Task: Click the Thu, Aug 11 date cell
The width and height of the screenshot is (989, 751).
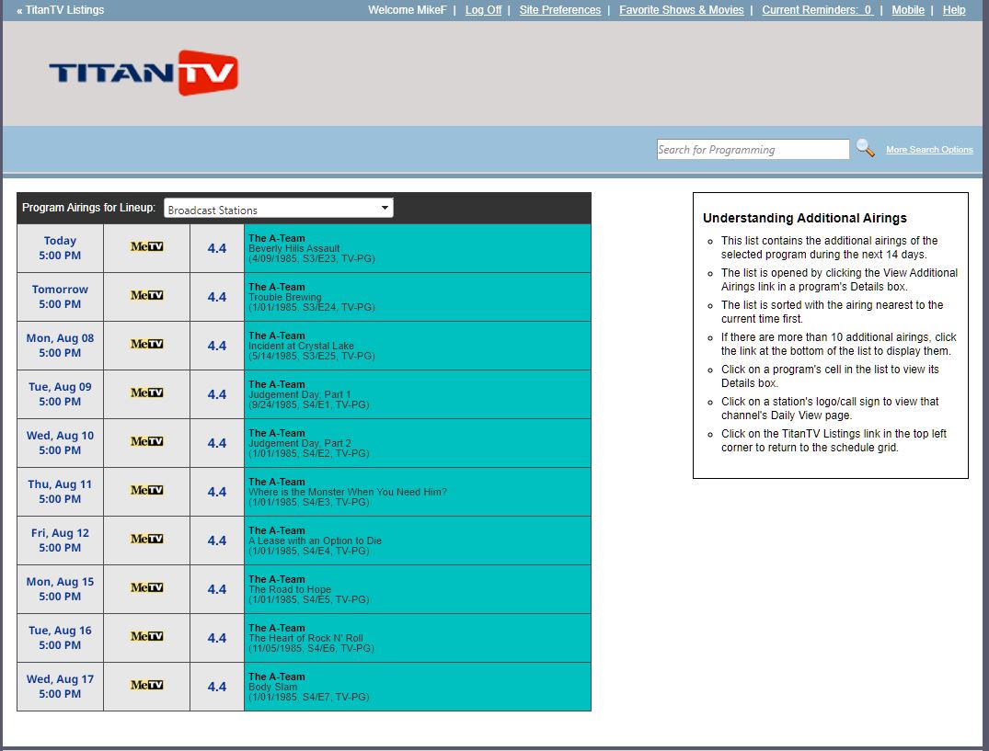Action: point(60,492)
